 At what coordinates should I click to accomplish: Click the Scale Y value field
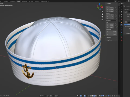[x=110, y=26]
